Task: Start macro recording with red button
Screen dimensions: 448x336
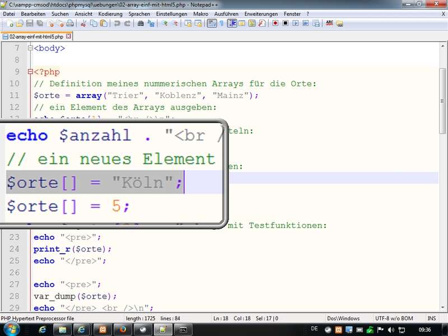Action: coord(275,24)
